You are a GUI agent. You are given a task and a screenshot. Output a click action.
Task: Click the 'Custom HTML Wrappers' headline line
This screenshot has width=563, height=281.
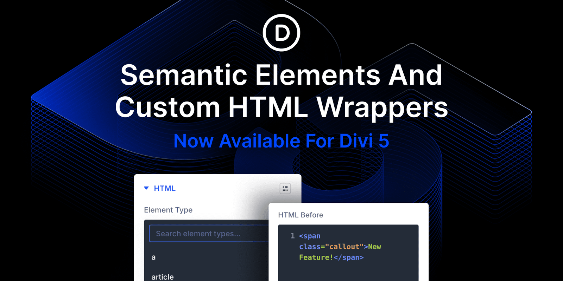pyautogui.click(x=281, y=107)
